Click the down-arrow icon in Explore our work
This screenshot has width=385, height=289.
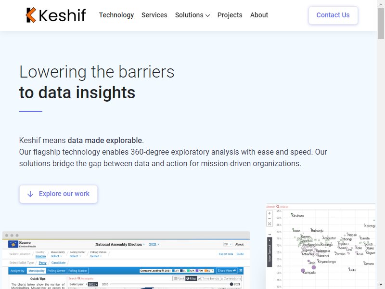pos(30,194)
